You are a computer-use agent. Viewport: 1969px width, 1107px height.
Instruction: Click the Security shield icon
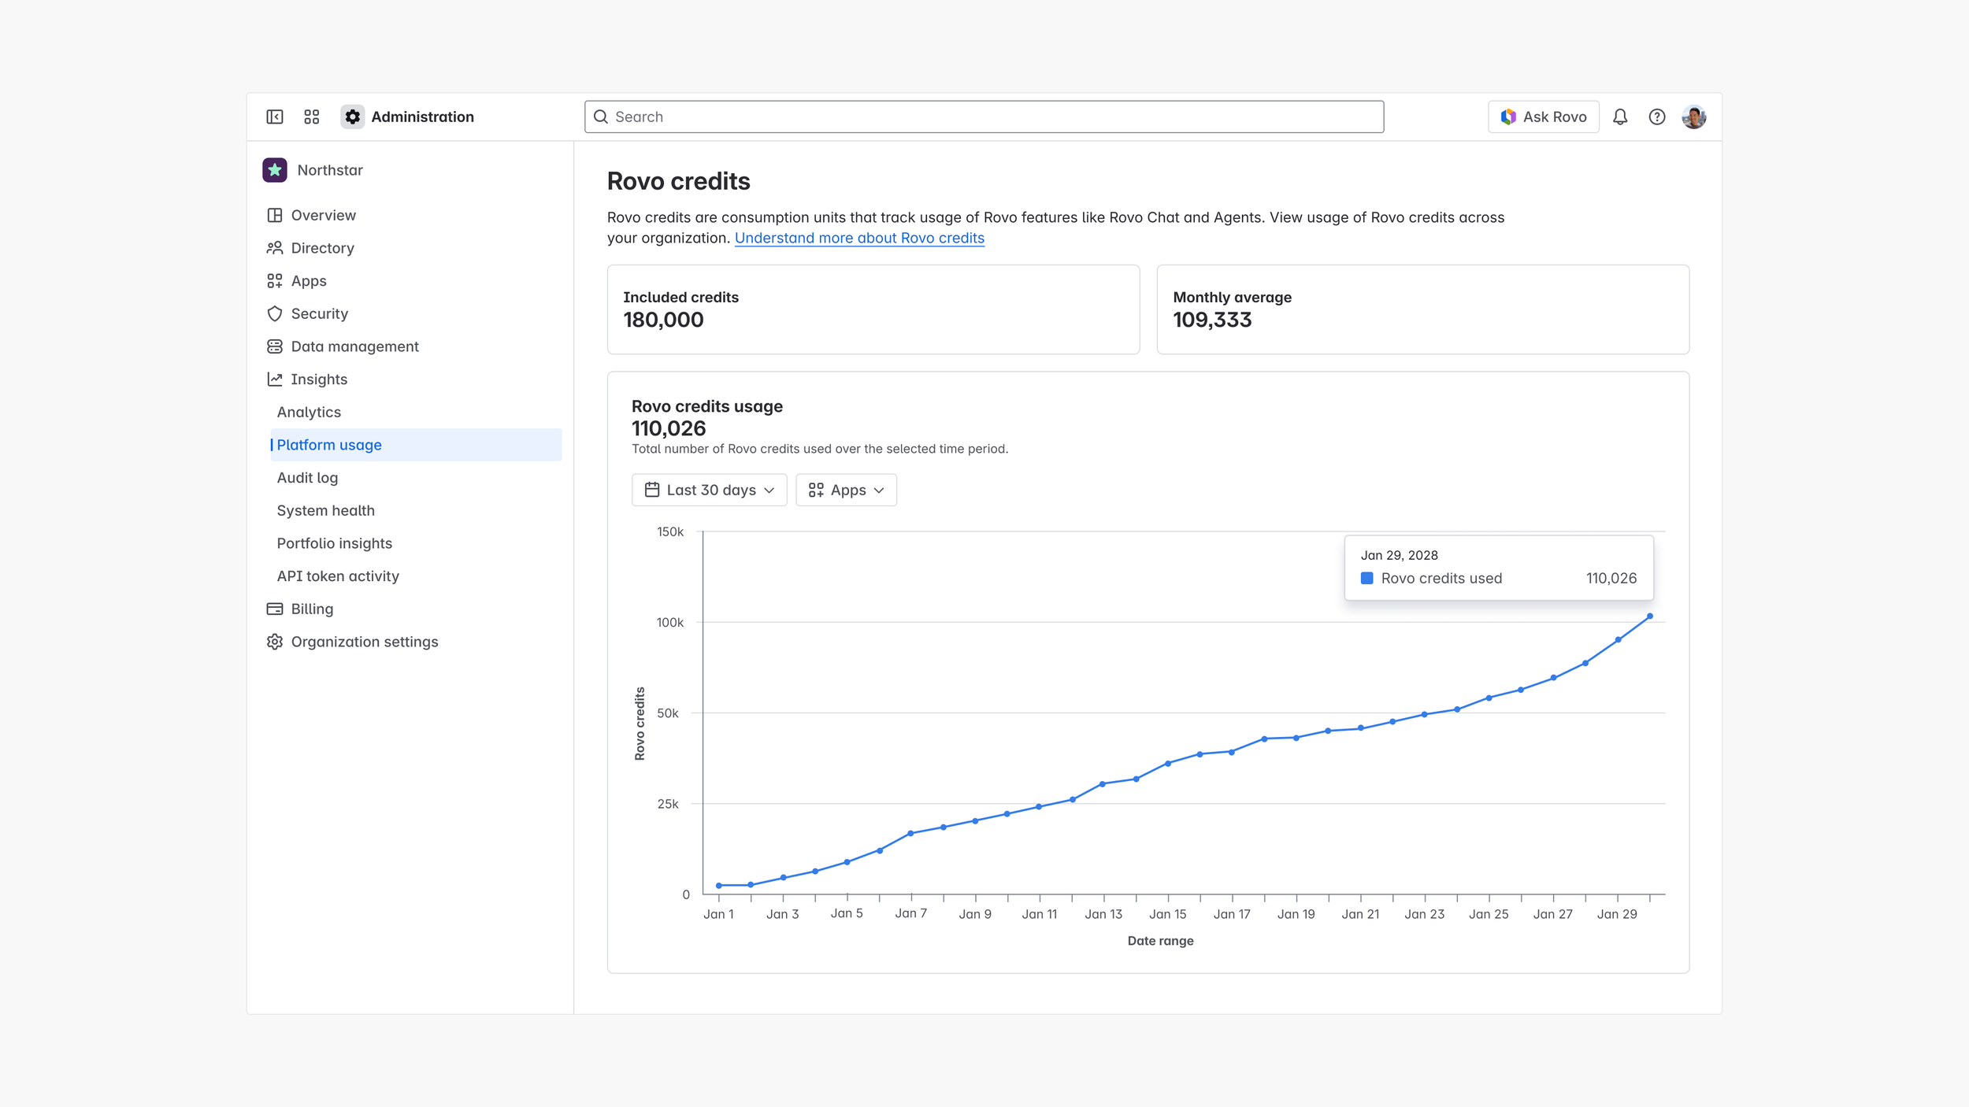pos(275,313)
